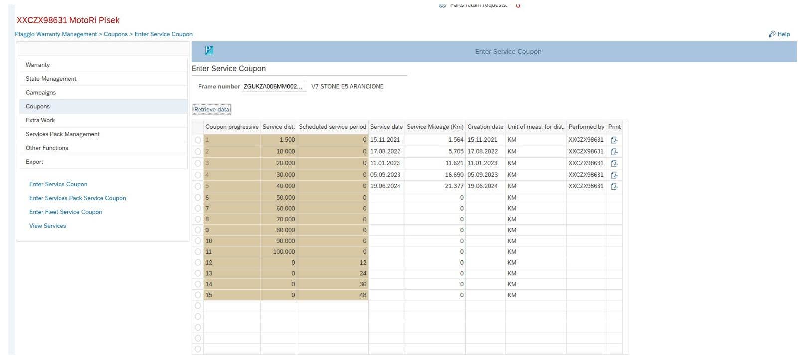Open the View Services link

pos(48,226)
